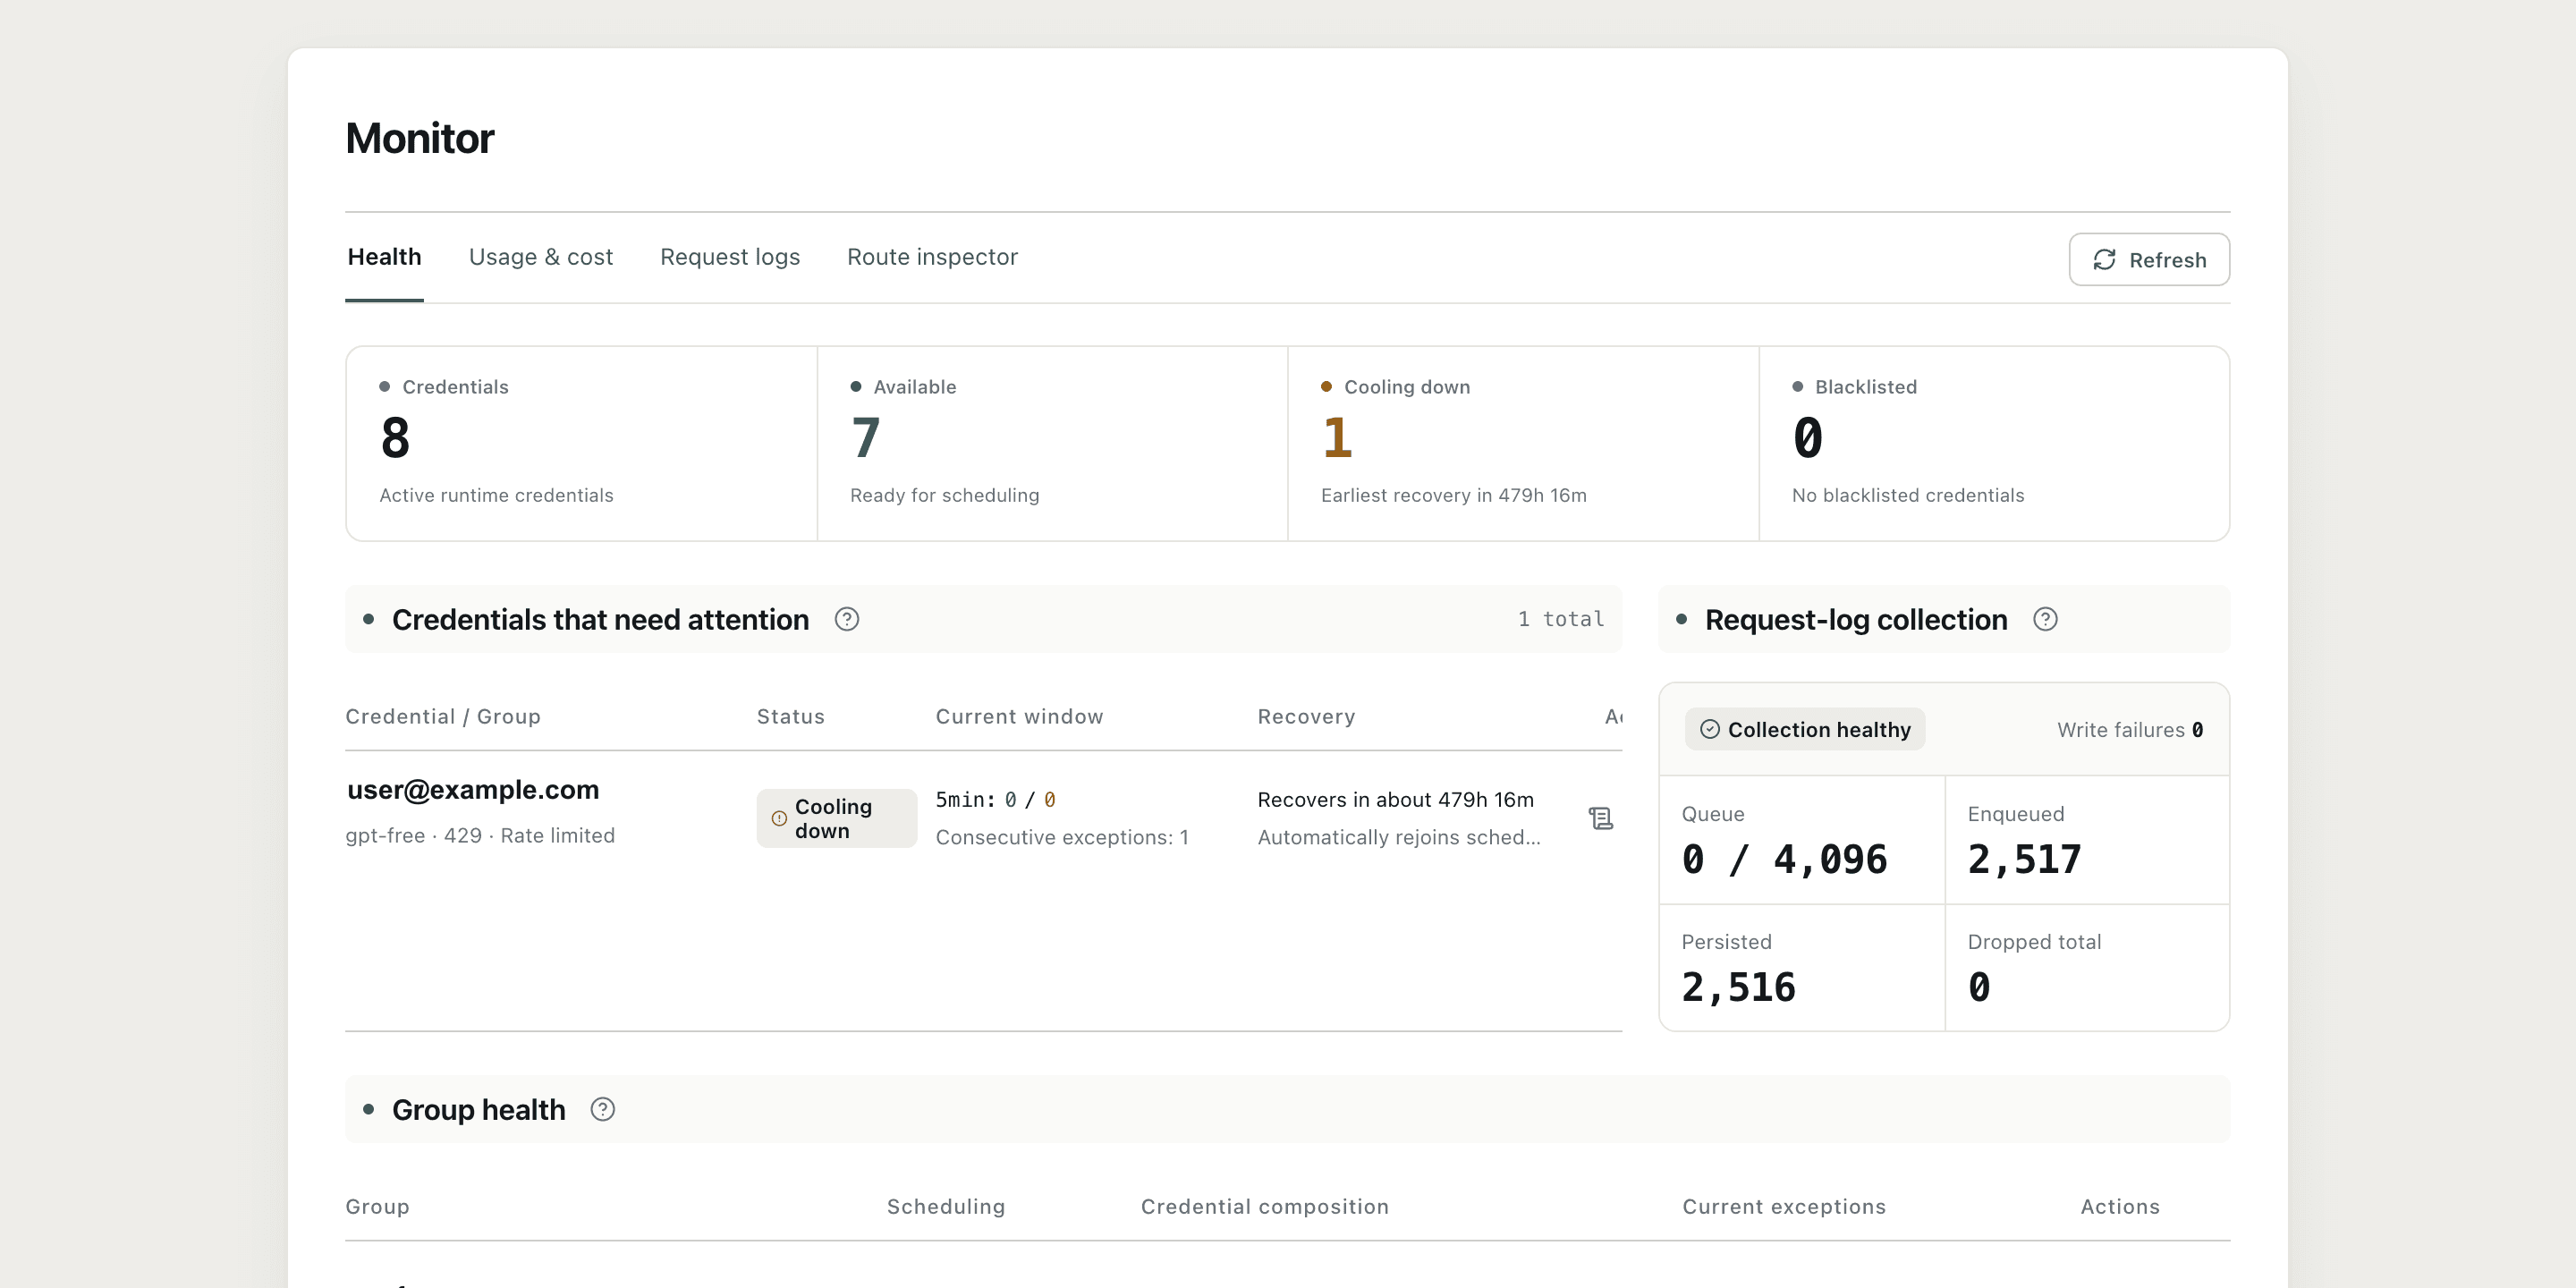Click the Queue value 0 / 4,096
This screenshot has height=1288, width=2576.
click(1784, 859)
